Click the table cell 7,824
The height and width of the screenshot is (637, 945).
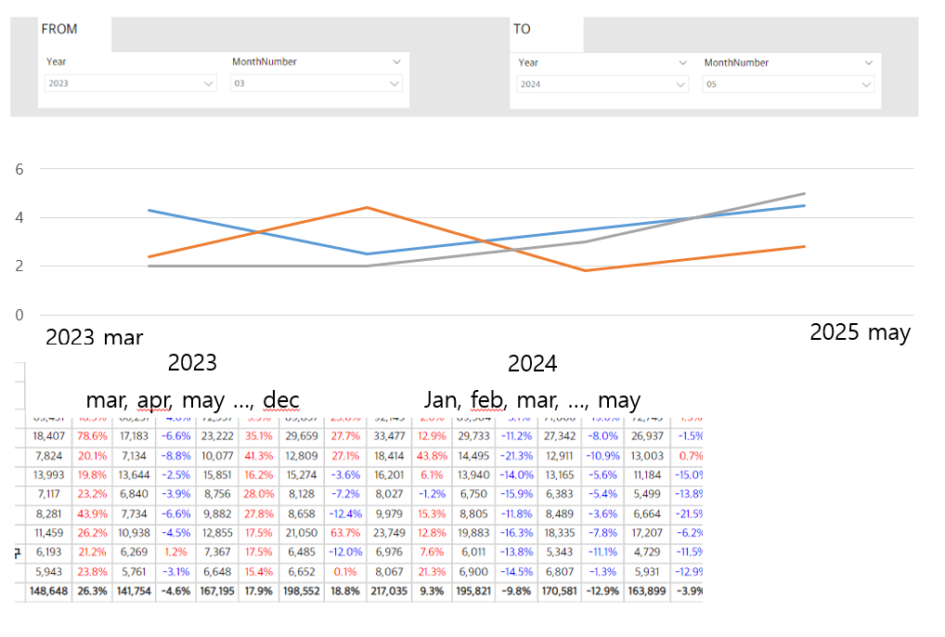[x=49, y=456]
